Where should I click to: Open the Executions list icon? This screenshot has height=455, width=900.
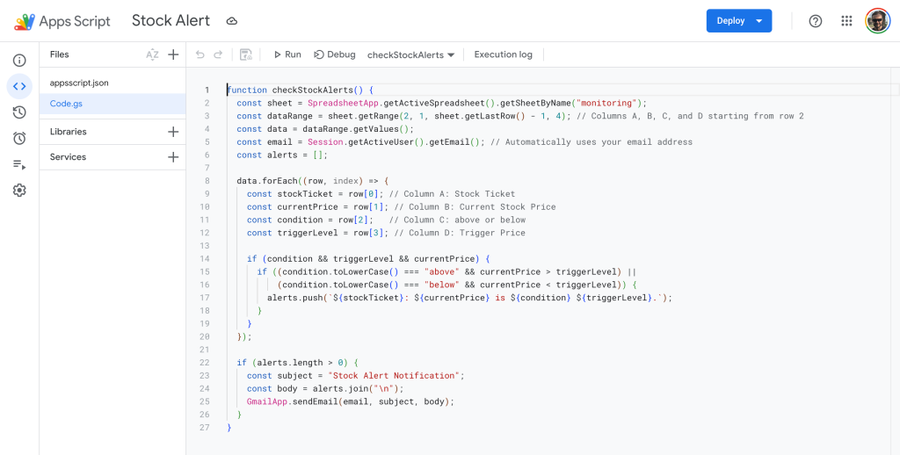(19, 164)
